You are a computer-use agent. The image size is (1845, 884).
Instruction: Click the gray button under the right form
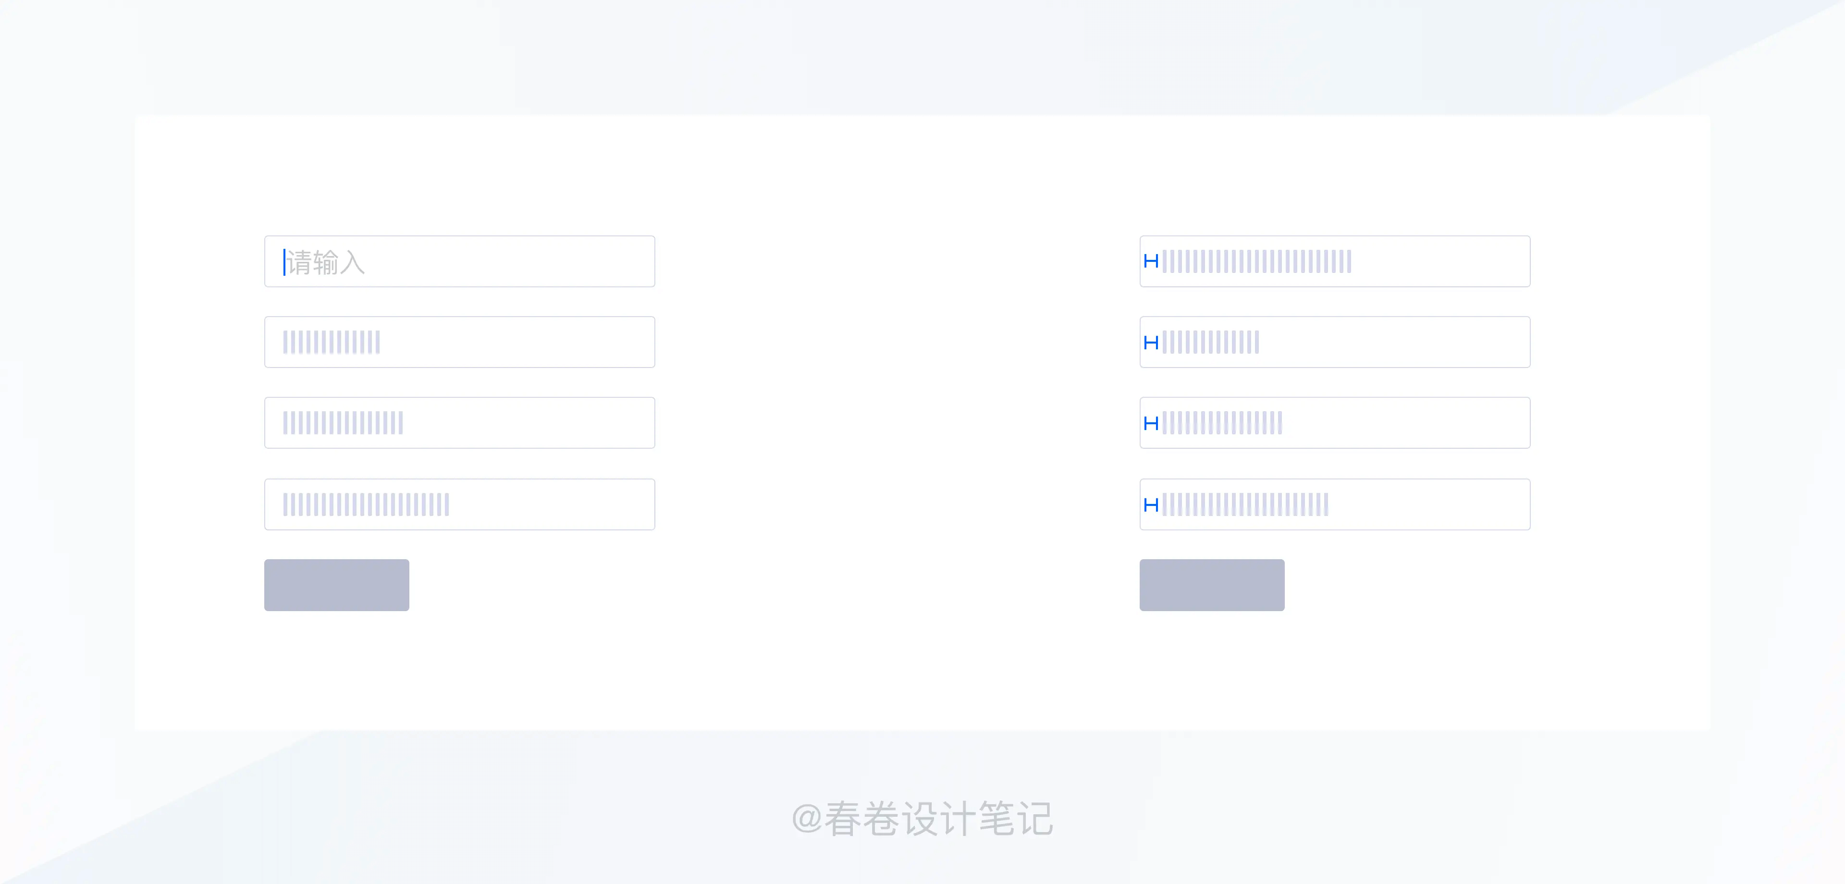coord(1212,585)
